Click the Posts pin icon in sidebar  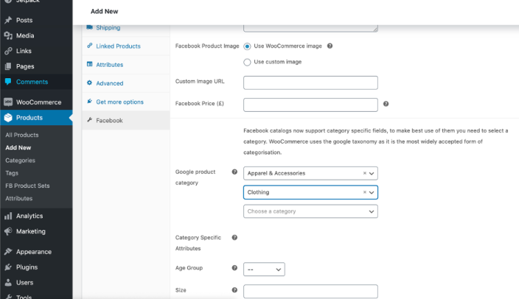click(8, 20)
